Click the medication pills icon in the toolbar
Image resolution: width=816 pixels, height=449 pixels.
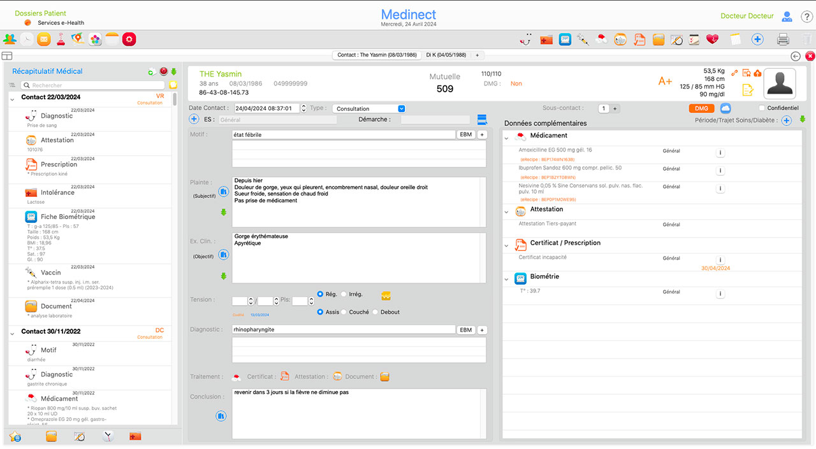point(602,39)
